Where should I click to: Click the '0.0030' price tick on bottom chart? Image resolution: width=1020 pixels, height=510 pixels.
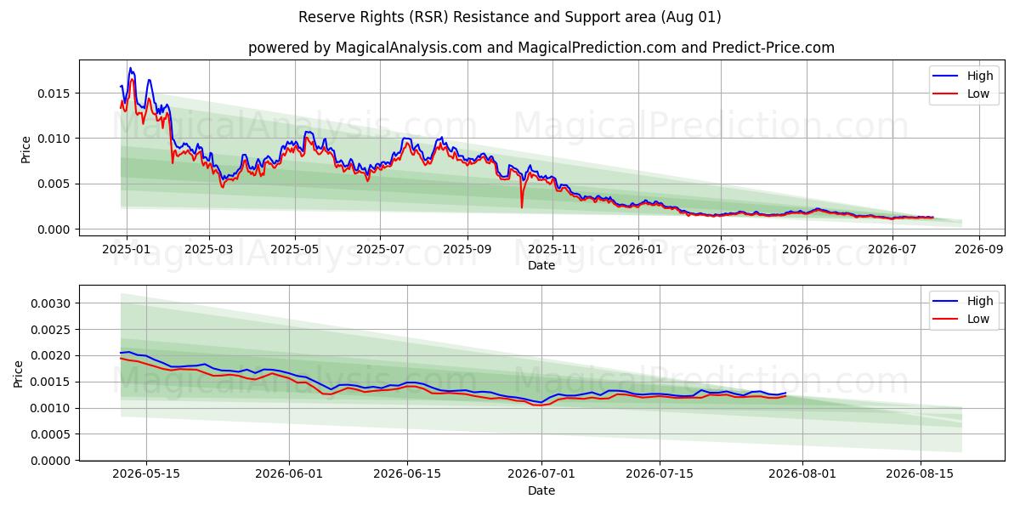tap(53, 303)
